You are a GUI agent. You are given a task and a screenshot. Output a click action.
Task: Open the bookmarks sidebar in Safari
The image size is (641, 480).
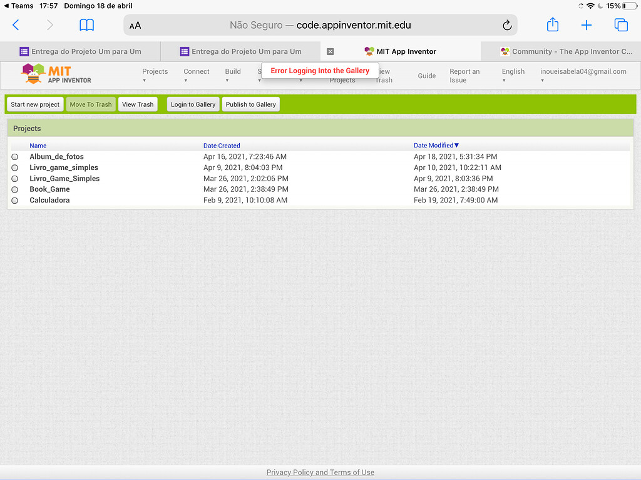tap(86, 25)
